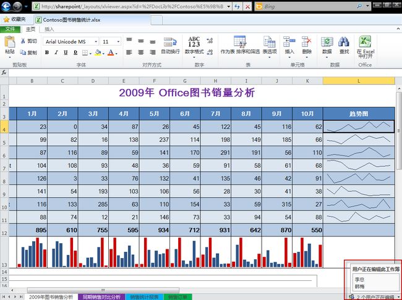Align text right
This screenshot has width=402, height=300.
(x=153, y=52)
